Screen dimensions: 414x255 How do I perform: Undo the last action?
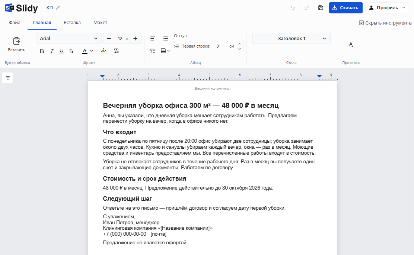pos(293,8)
